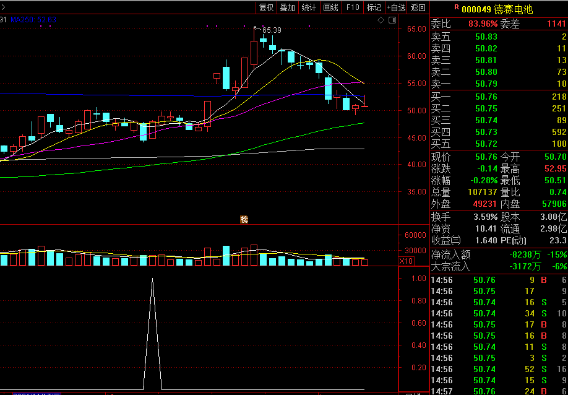Viewport: 568px width, 395px height.
Task: Click the stock name 德赛电池
Action: click(513, 9)
